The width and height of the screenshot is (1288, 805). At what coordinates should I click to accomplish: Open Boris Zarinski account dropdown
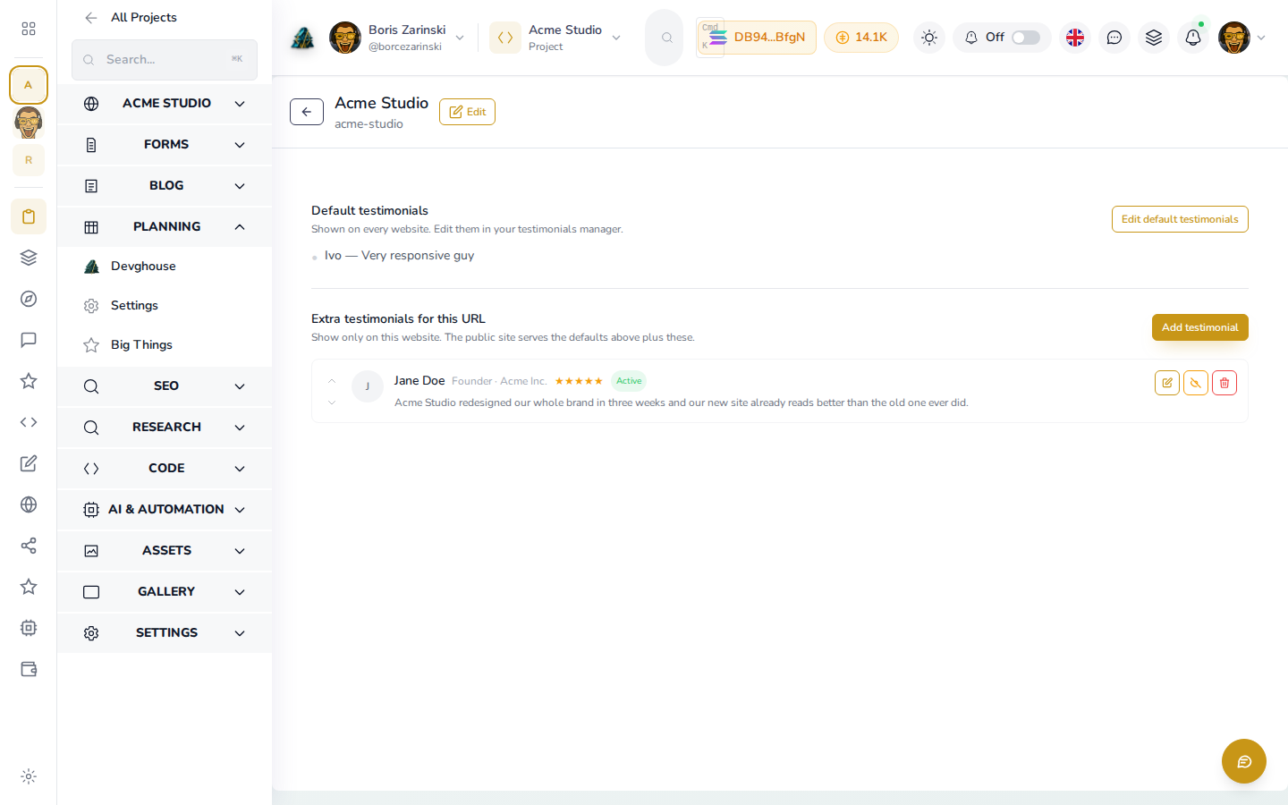[397, 38]
